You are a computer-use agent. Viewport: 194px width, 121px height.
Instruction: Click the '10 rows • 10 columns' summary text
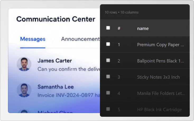click(x=122, y=12)
